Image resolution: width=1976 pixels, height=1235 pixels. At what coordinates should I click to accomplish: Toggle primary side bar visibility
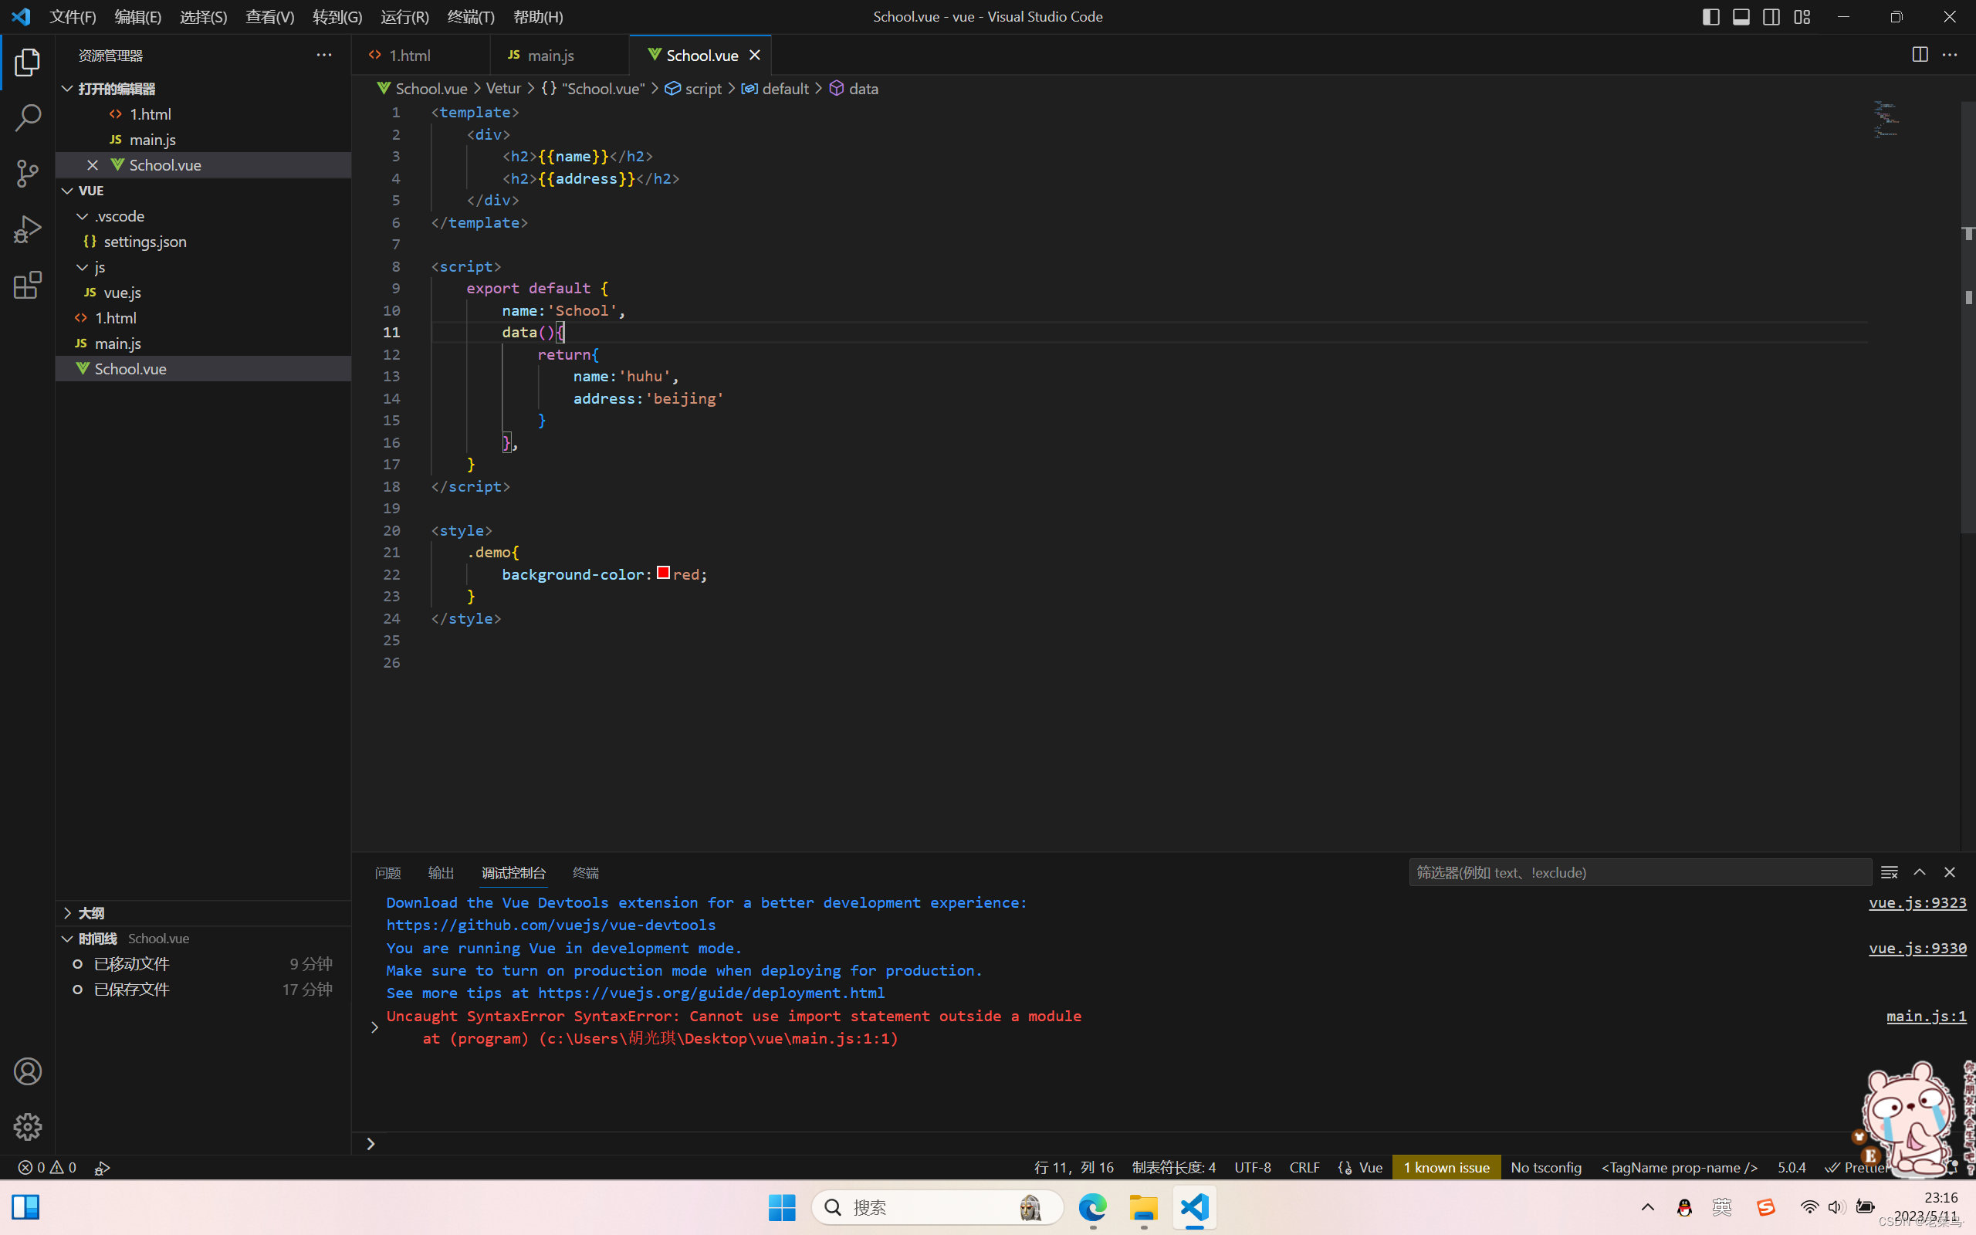pos(1710,16)
